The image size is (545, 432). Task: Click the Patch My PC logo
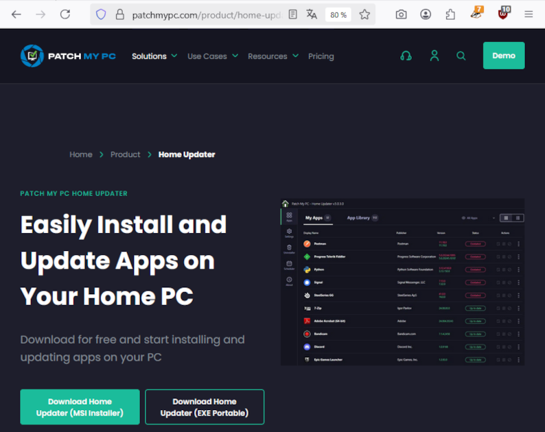coord(68,56)
